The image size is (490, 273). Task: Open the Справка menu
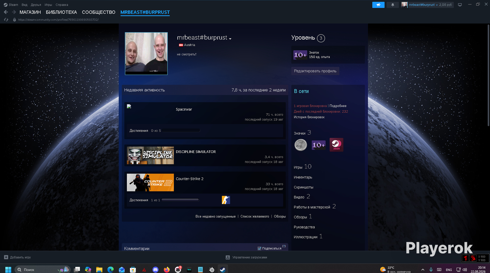pyautogui.click(x=62, y=5)
